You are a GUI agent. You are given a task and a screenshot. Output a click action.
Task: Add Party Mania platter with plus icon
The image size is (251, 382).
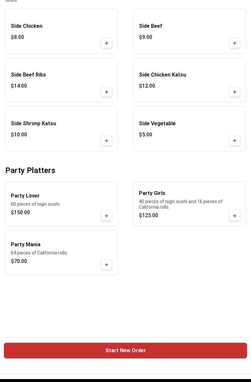pyautogui.click(x=107, y=265)
